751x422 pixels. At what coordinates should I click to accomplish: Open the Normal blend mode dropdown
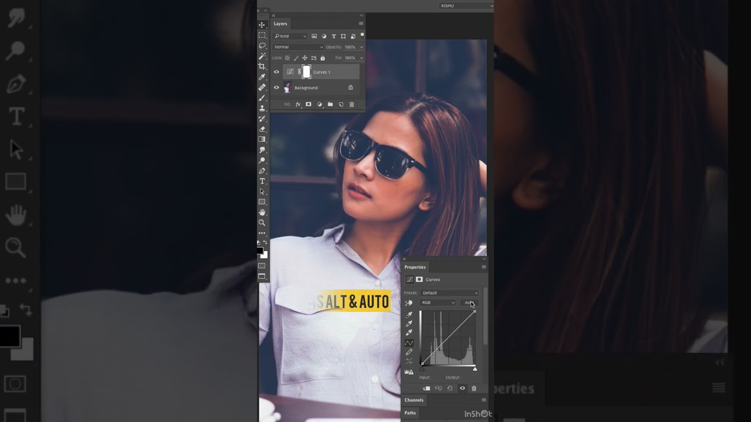pyautogui.click(x=299, y=47)
